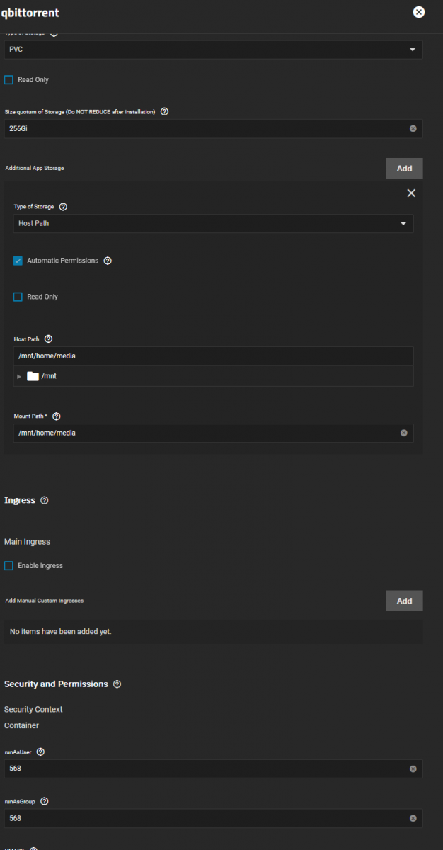The width and height of the screenshot is (443, 850).
Task: Remove the additional storage entry with X
Action: (x=411, y=193)
